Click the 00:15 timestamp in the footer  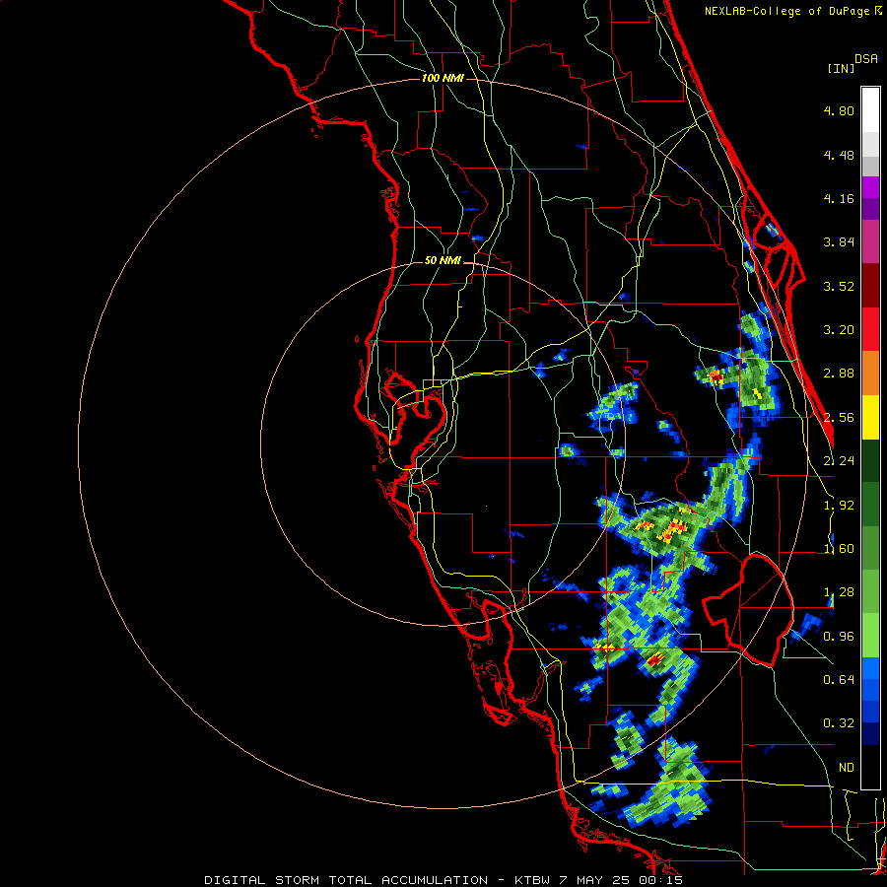pyautogui.click(x=662, y=880)
